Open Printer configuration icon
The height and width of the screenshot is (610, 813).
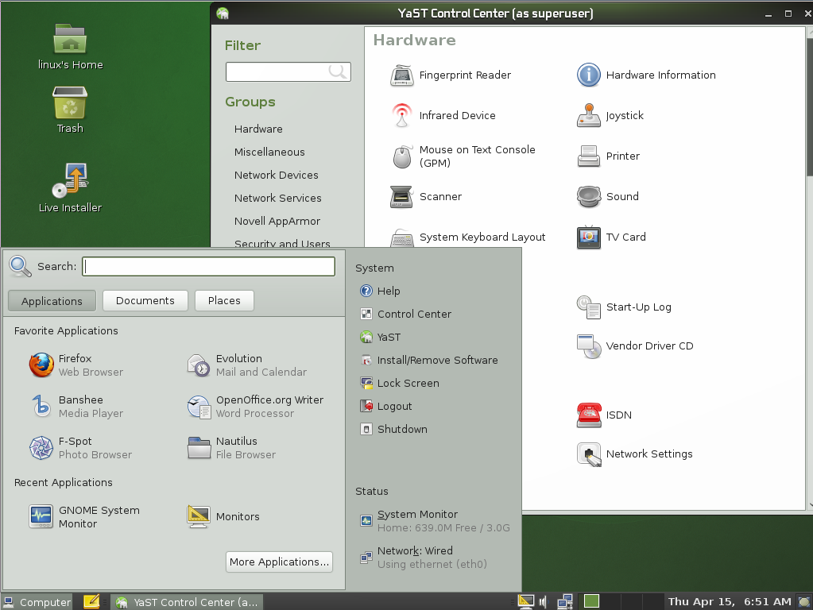click(589, 156)
